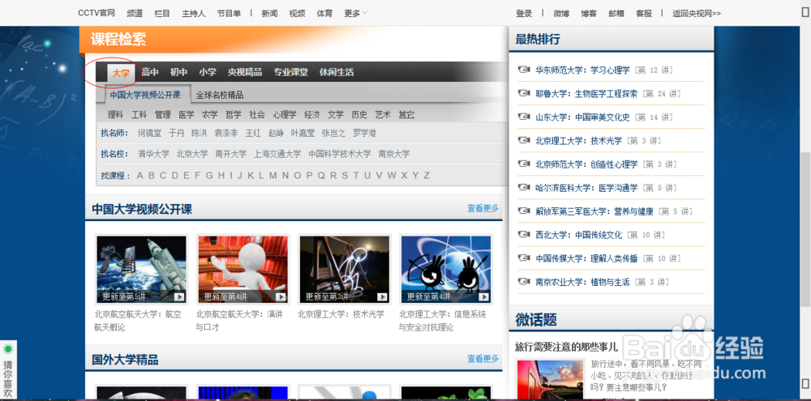Select the 专业课堂 tab
This screenshot has width=811, height=401.
(x=290, y=72)
